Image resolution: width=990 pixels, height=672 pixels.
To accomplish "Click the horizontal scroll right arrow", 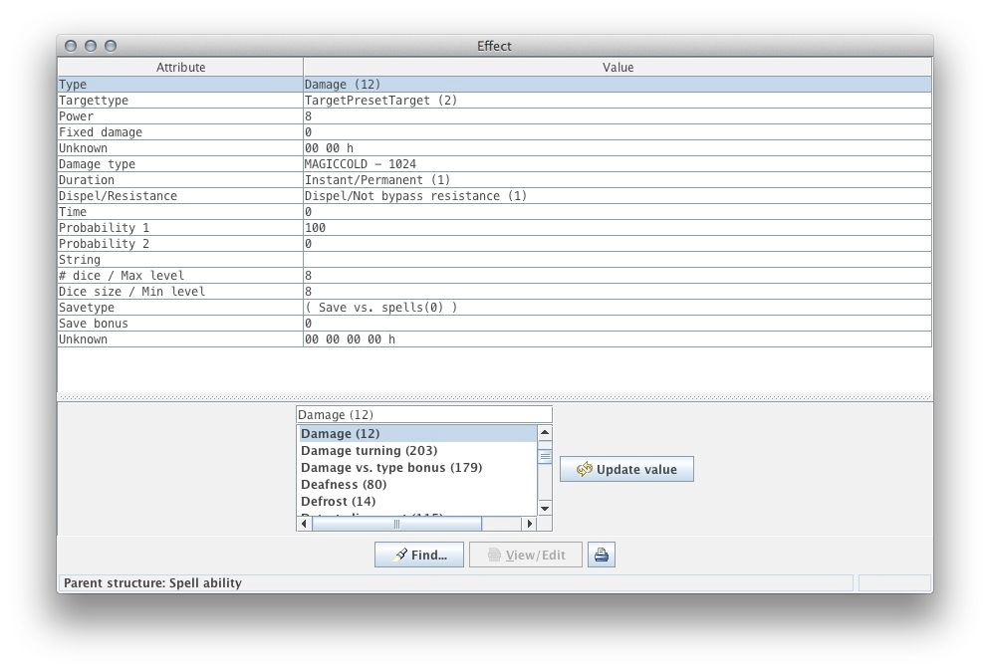I will 528,524.
